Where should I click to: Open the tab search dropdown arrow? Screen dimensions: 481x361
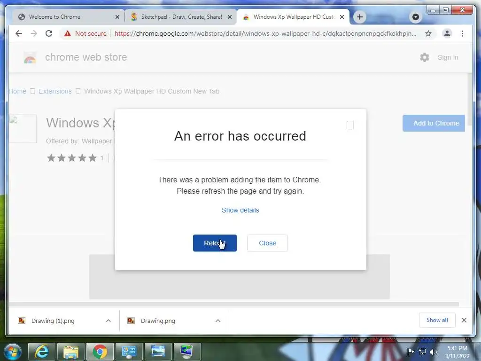coord(416,17)
